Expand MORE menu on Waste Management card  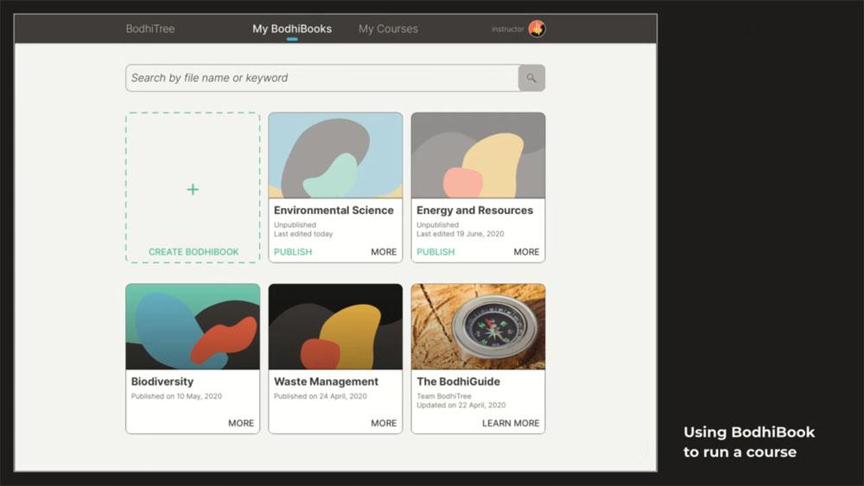(384, 423)
